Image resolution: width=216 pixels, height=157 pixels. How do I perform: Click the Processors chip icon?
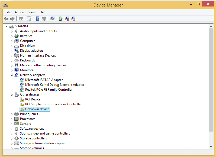pyautogui.click(x=16, y=119)
